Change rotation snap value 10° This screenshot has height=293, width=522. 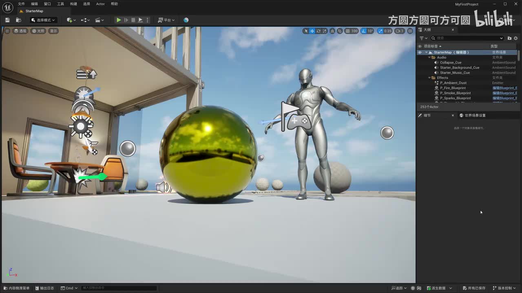coord(370,31)
